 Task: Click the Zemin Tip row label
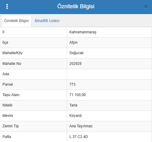pyautogui.click(x=11, y=126)
